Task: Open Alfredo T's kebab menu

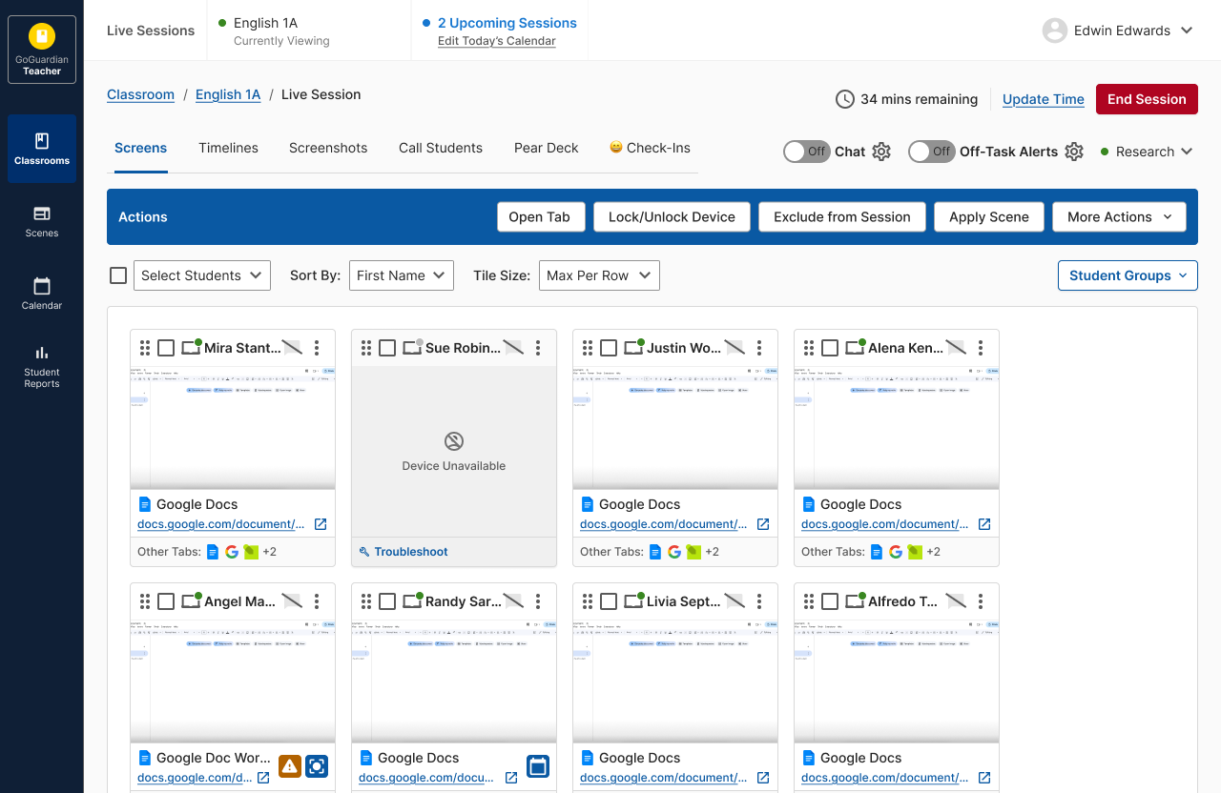Action: [x=981, y=601]
